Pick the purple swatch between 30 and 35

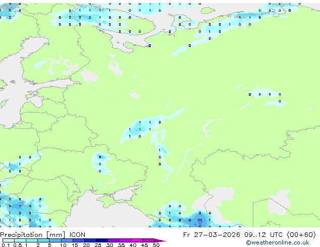coord(114,240)
